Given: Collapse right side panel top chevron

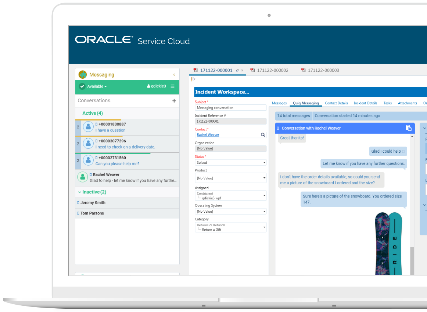Looking at the screenshot, I should pyautogui.click(x=424, y=128).
